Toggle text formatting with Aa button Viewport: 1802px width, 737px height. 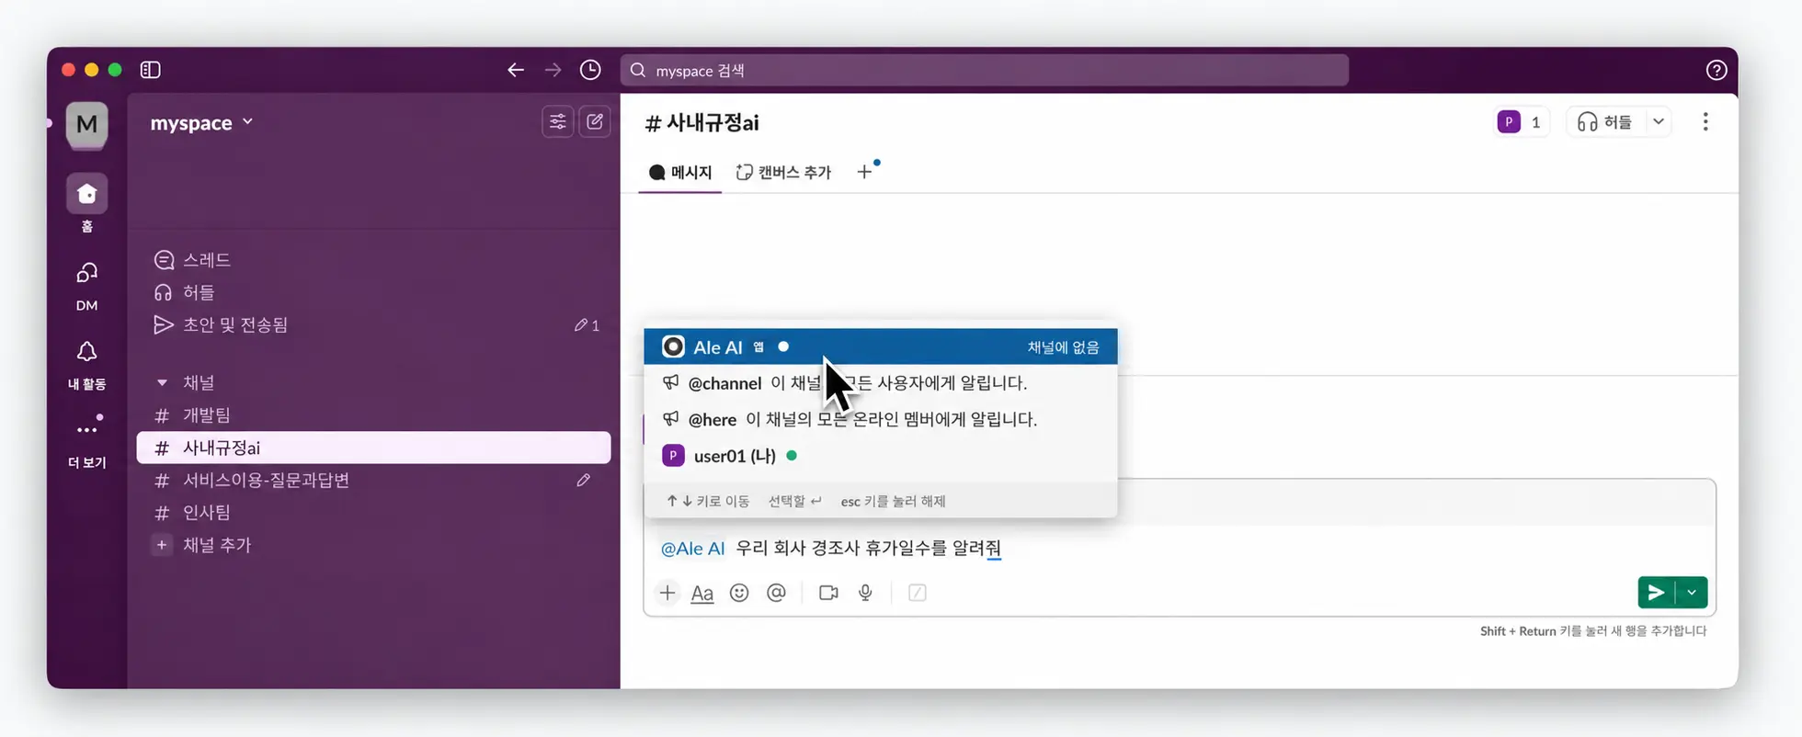pyautogui.click(x=702, y=593)
